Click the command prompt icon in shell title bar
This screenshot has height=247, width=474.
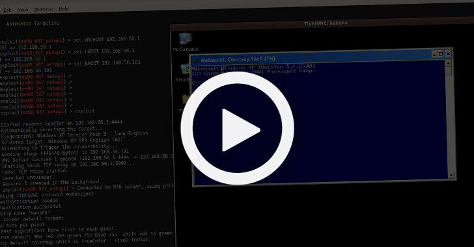pos(195,60)
